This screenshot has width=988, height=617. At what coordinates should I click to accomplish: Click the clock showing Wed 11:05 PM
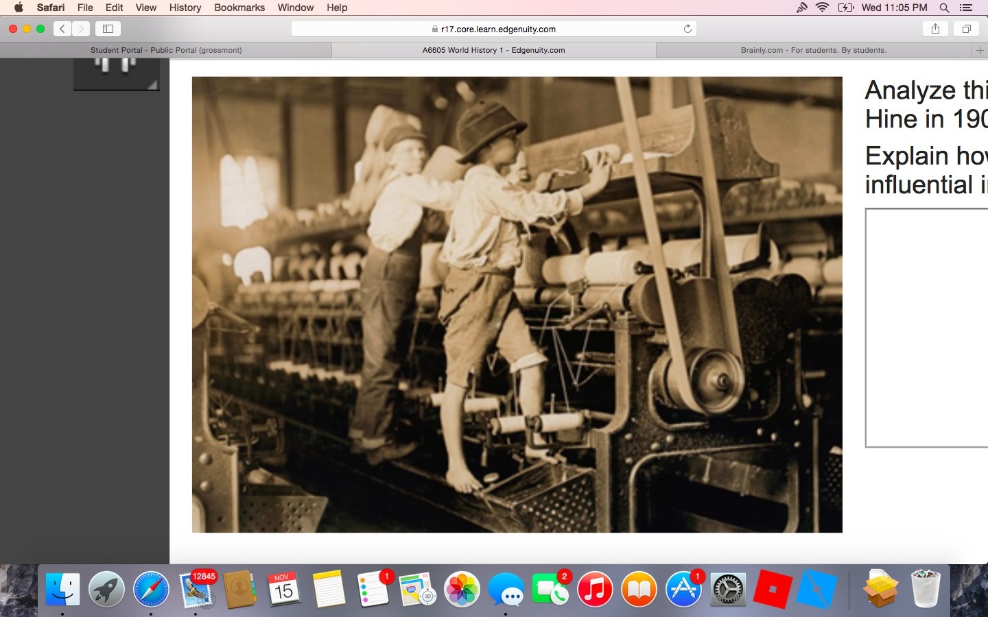coord(894,8)
